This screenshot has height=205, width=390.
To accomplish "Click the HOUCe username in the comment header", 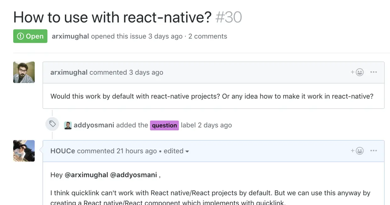I will coord(63,151).
